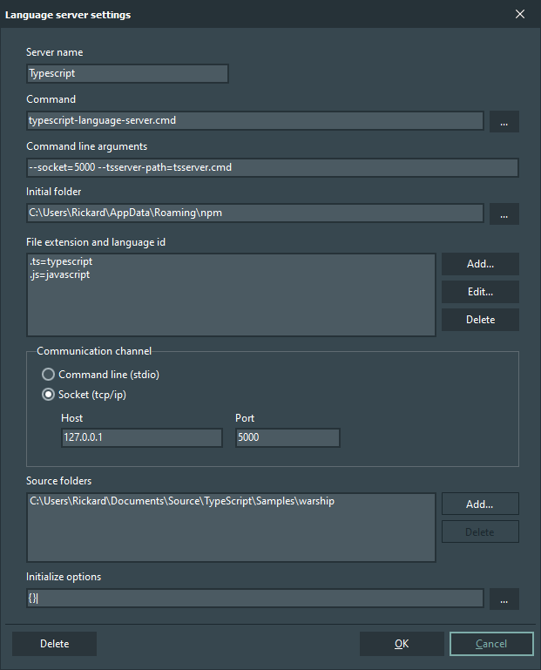The image size is (541, 670).
Task: Click the Command input field
Action: pyautogui.click(x=254, y=121)
